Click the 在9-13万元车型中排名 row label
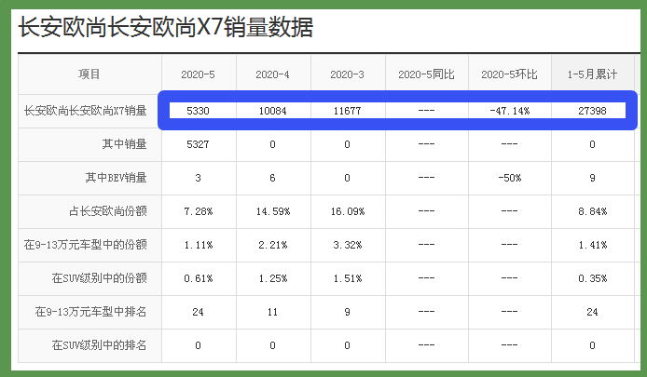 coord(91,312)
